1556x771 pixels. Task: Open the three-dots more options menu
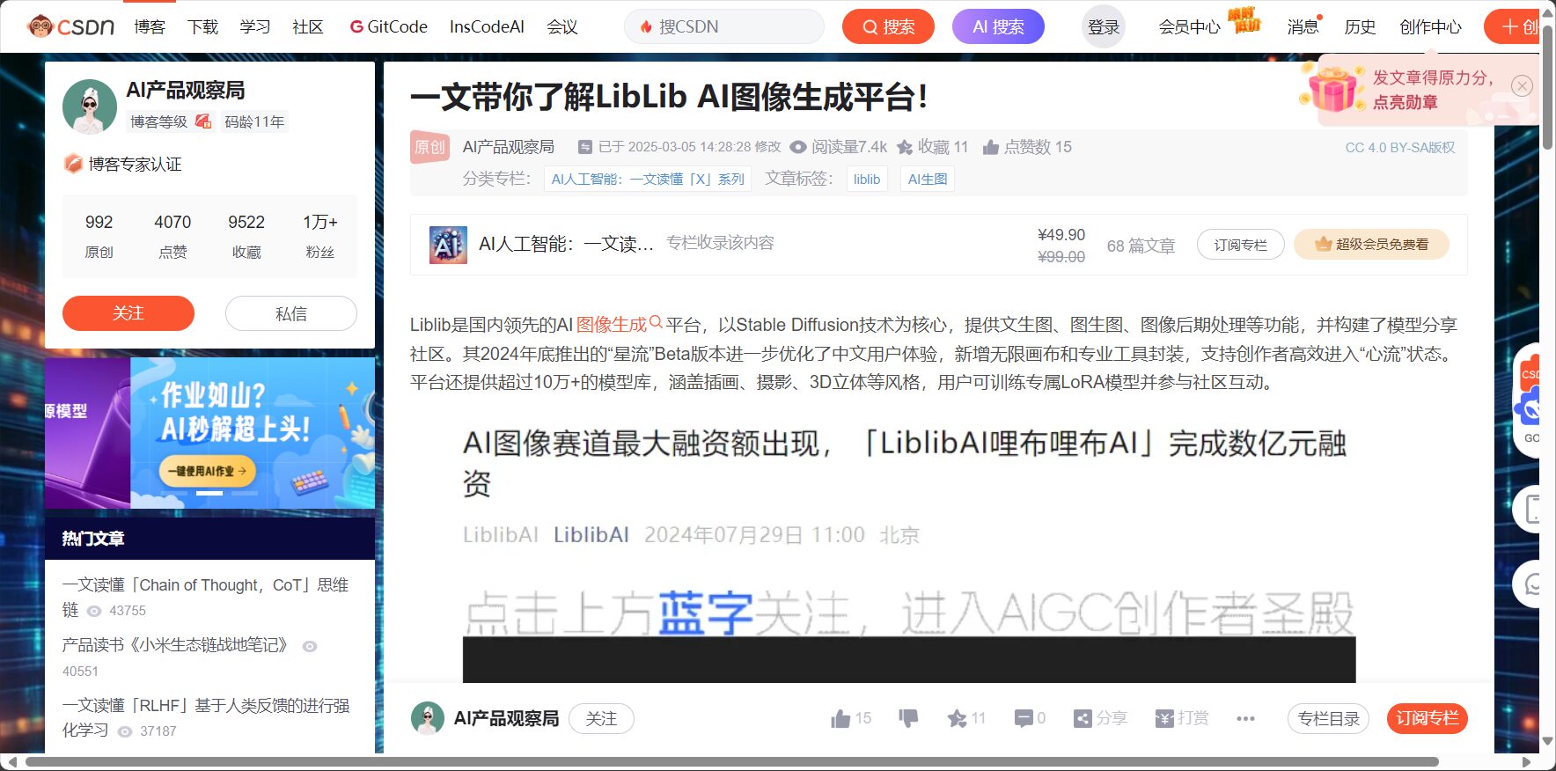click(x=1245, y=718)
